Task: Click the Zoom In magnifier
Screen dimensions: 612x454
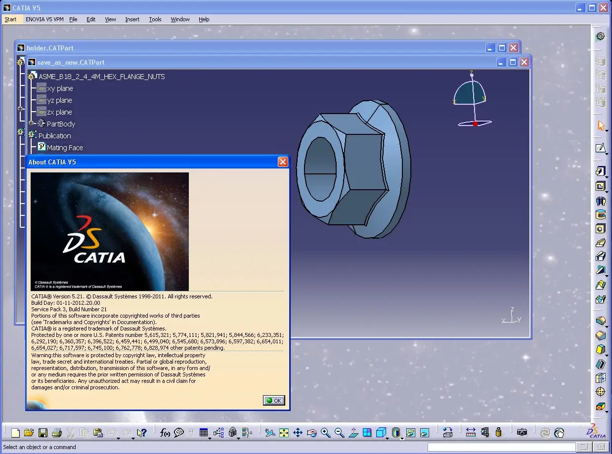Action: tap(325, 433)
